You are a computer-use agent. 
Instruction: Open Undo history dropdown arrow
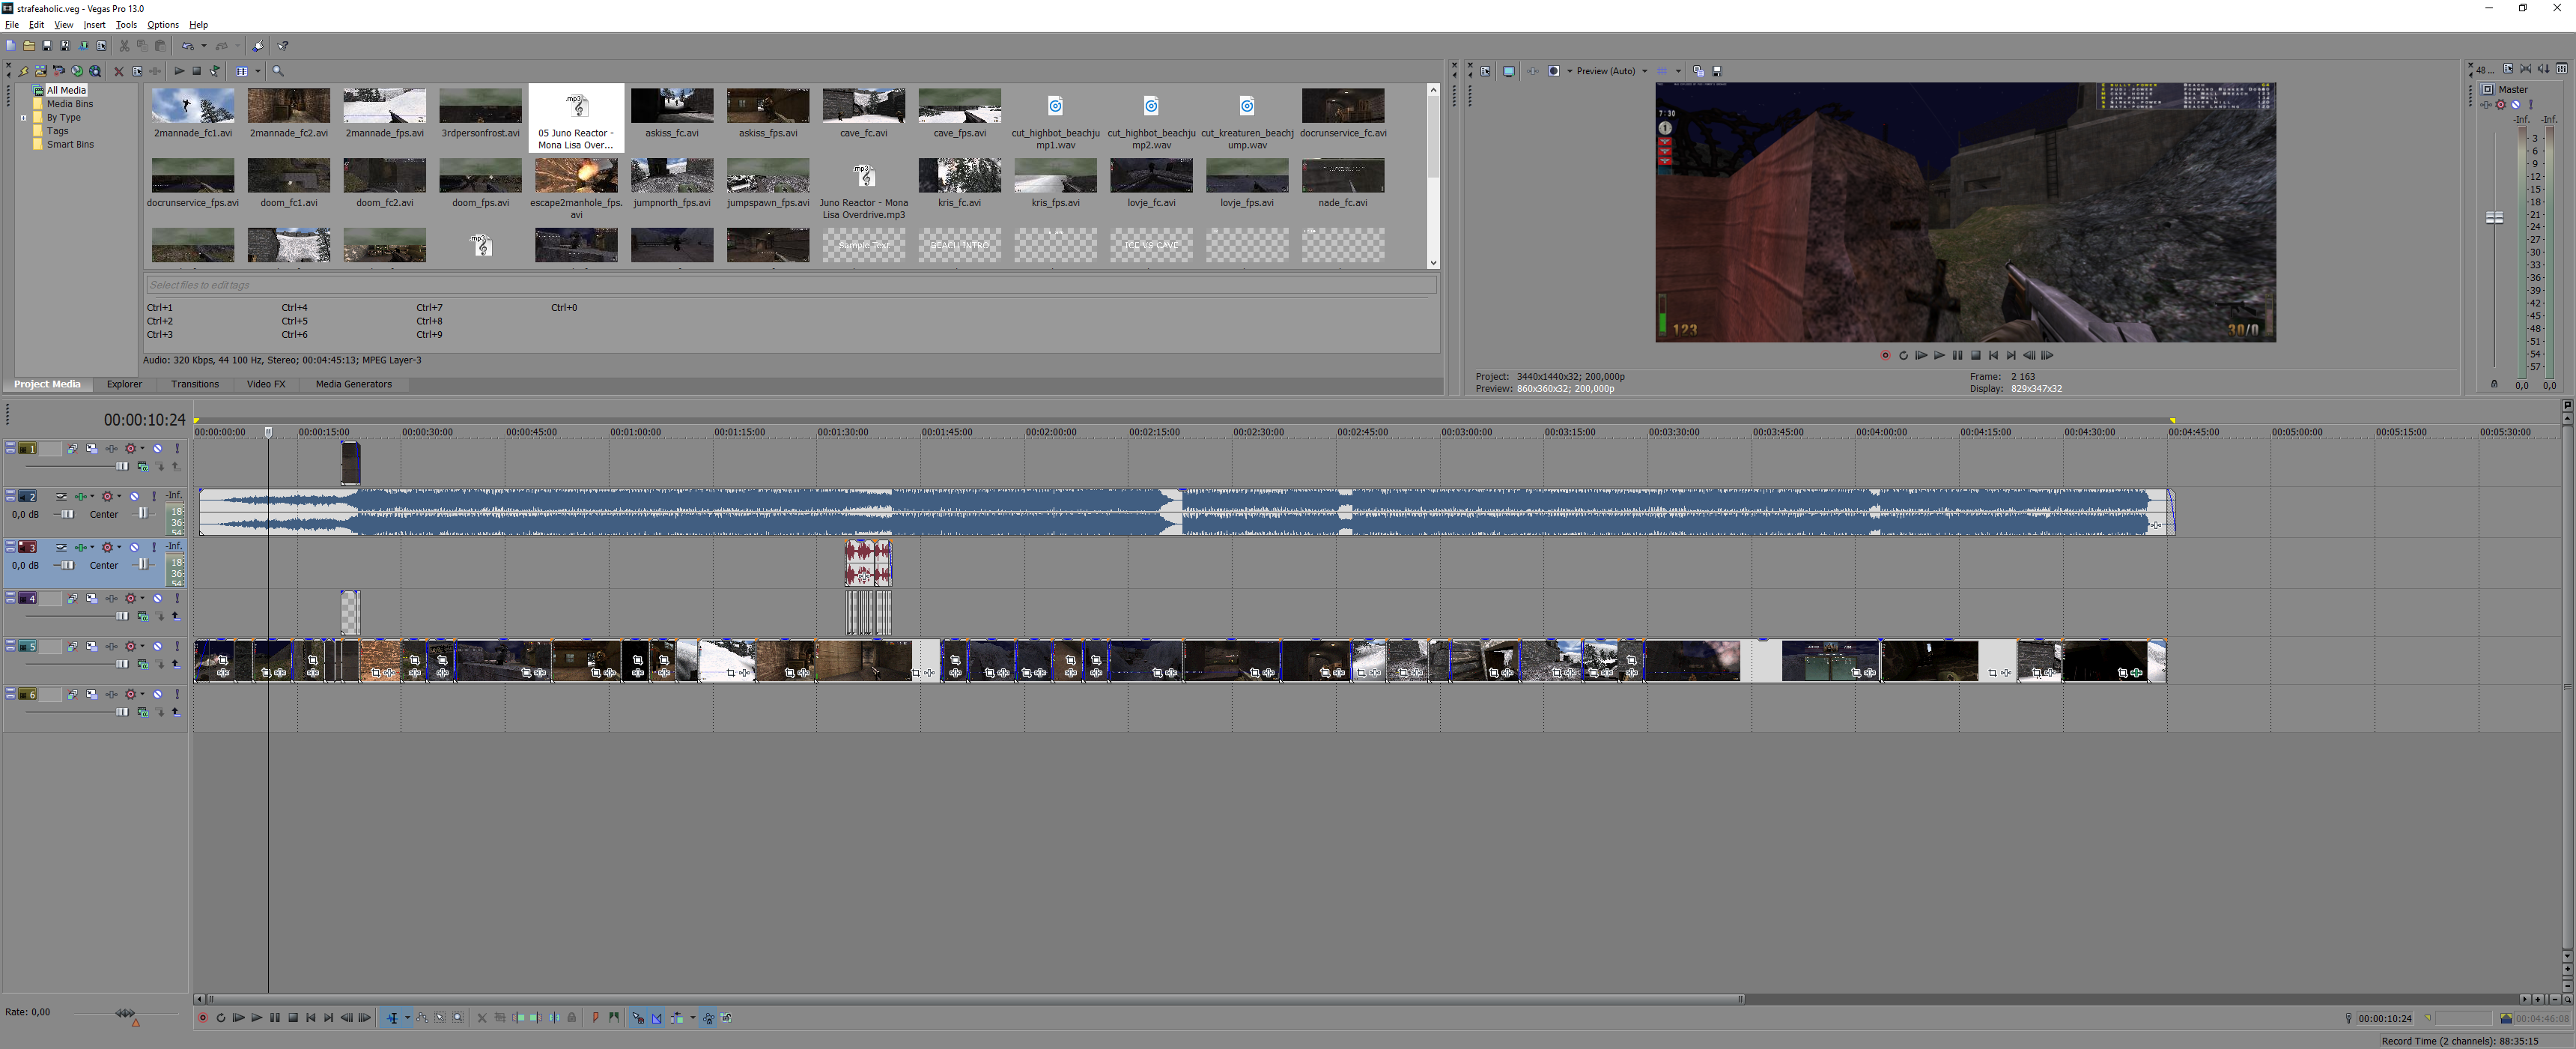tap(204, 45)
